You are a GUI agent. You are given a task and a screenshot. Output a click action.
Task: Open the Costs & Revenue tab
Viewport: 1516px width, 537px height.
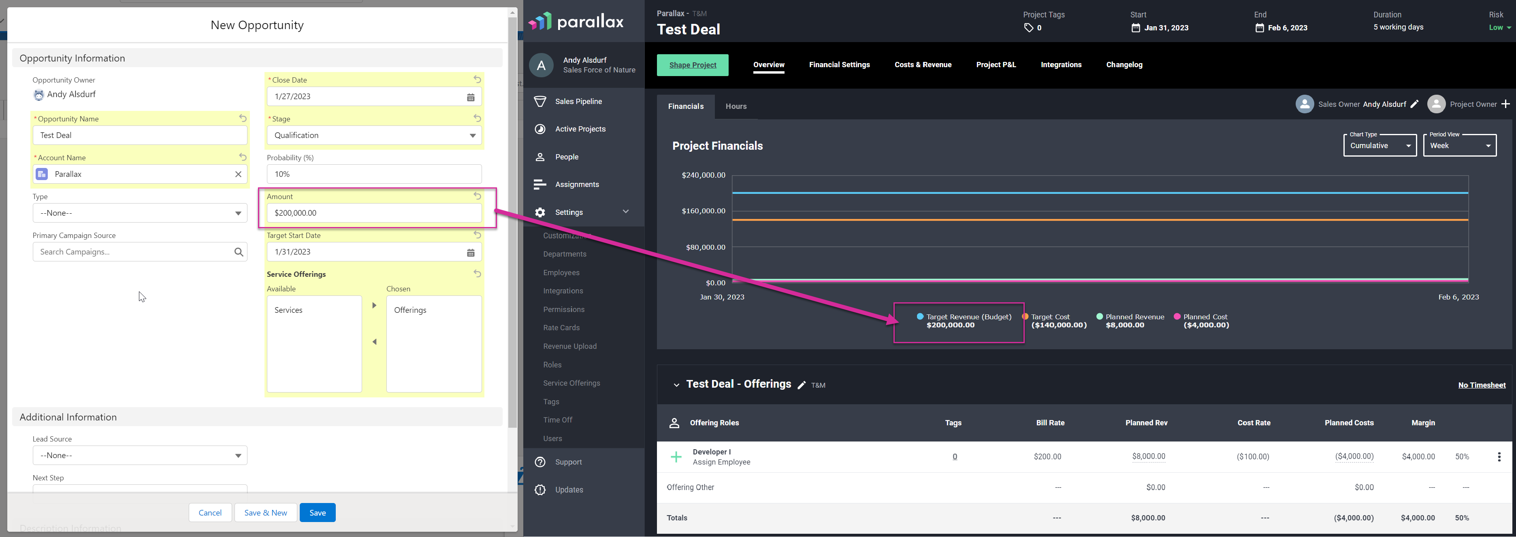923,65
